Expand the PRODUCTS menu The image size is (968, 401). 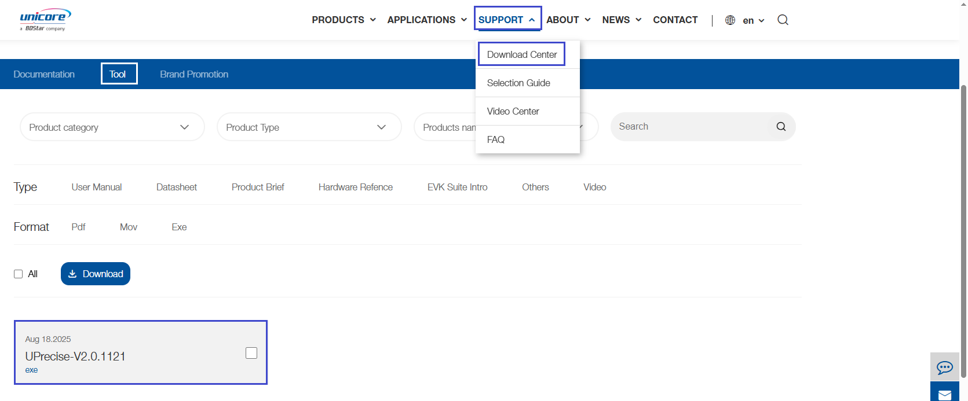click(344, 20)
